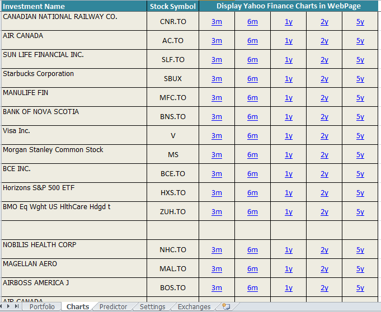Open the 6m chart for BNS.TO
381x312 pixels.
pyautogui.click(x=252, y=117)
